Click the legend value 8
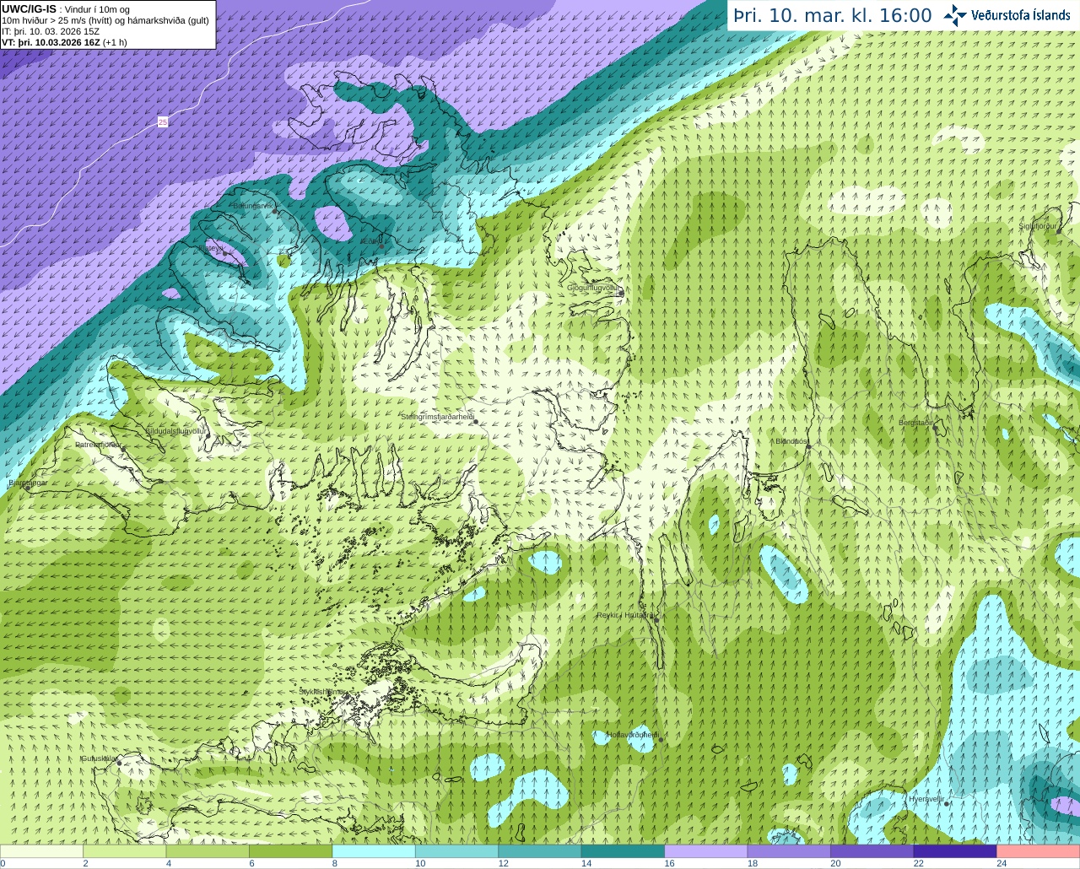The width and height of the screenshot is (1080, 869). coord(335,863)
